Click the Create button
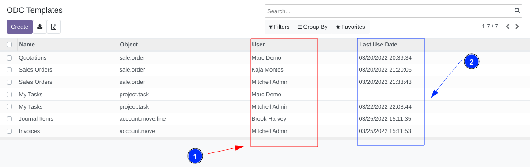 coord(19,27)
